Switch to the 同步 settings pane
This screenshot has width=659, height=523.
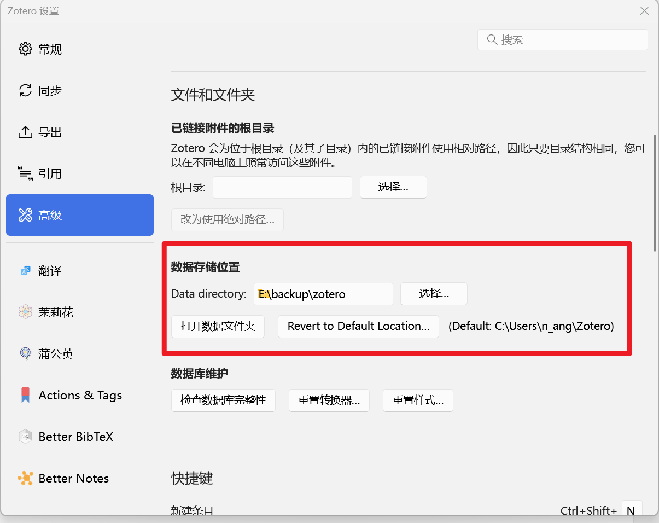pos(50,91)
